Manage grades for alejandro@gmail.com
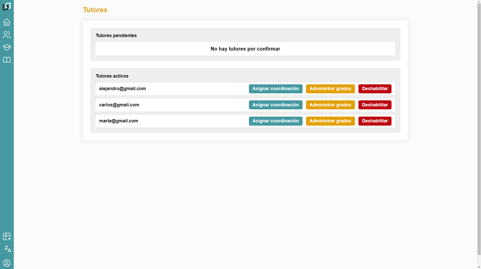Viewport: 481px width, 269px height. click(x=330, y=89)
